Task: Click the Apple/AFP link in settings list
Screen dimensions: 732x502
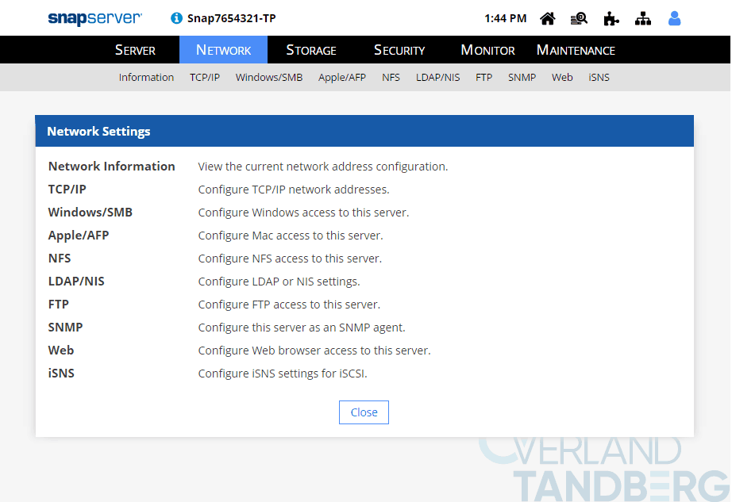Action: pyautogui.click(x=79, y=236)
